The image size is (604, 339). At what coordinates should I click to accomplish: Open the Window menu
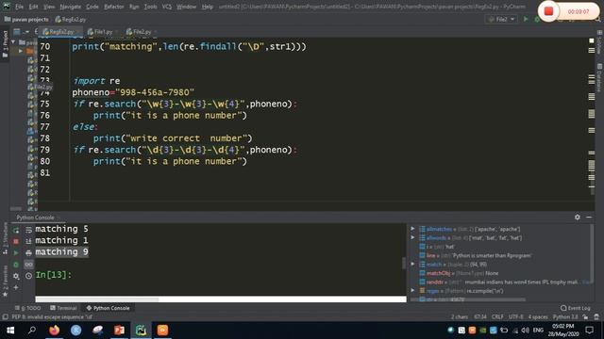[187, 7]
